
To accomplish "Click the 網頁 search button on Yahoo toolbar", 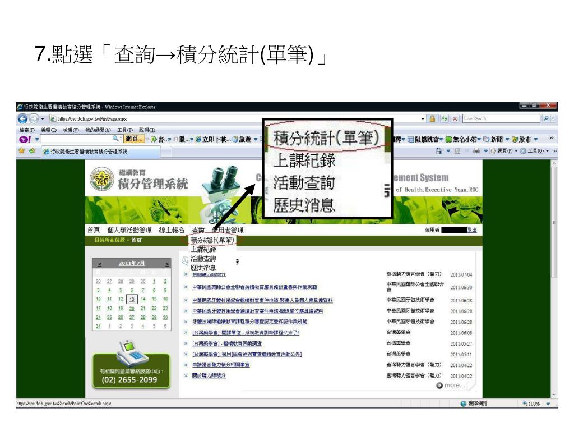I will (x=134, y=139).
